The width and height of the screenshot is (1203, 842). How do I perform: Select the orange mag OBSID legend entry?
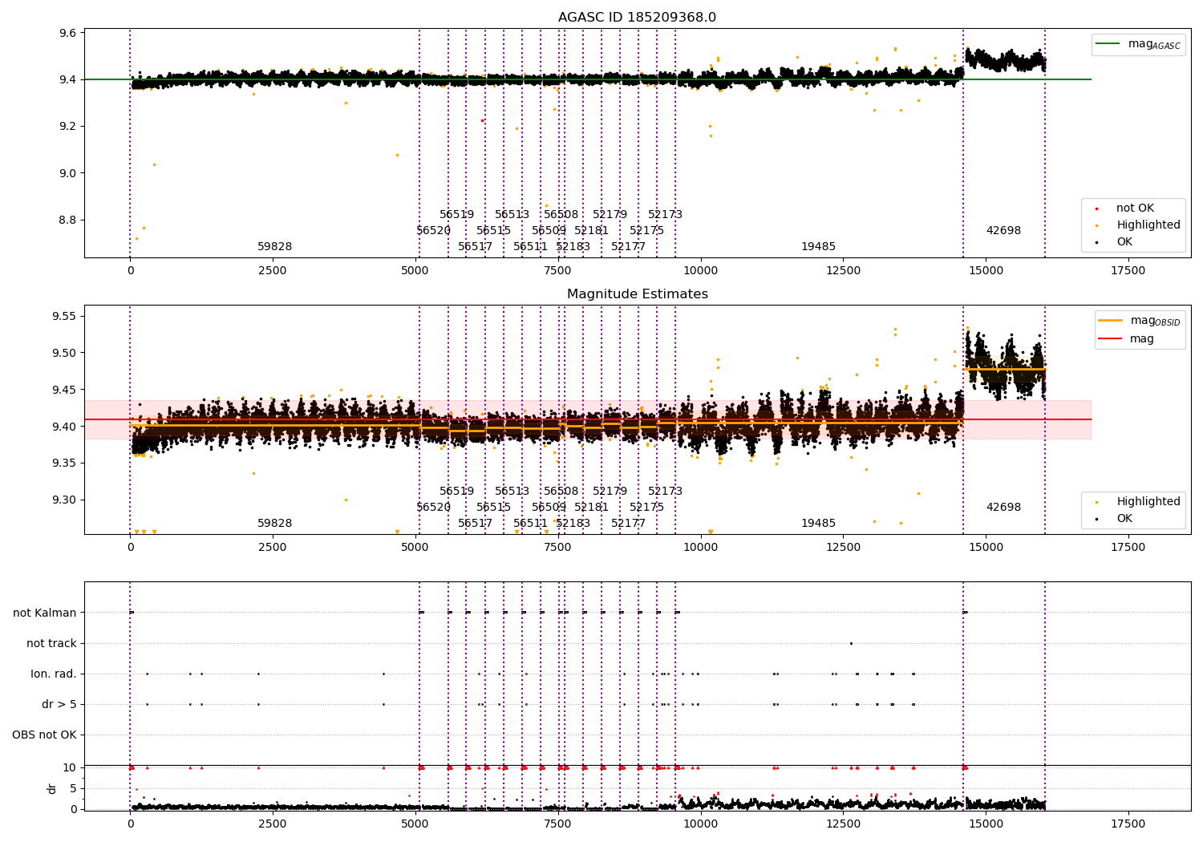pyautogui.click(x=1139, y=321)
